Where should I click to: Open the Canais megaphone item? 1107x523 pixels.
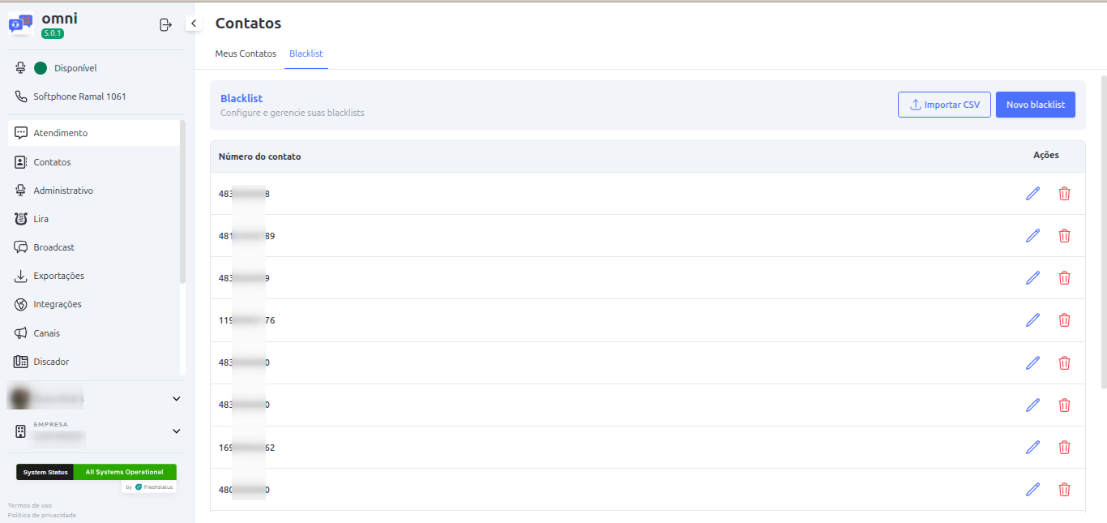(x=46, y=333)
